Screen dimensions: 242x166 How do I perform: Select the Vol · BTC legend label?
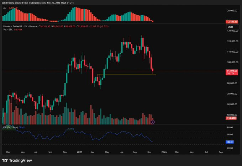(8, 30)
